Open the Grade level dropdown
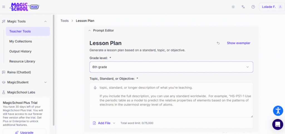 [x=171, y=67]
